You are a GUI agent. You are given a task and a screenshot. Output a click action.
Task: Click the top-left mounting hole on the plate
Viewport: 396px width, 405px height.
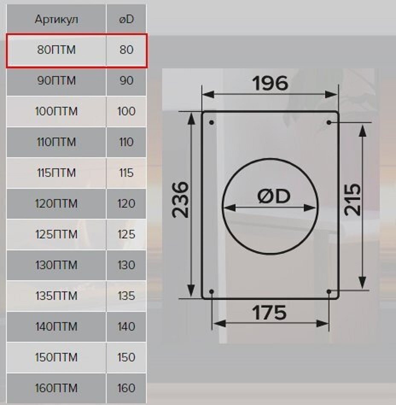tap(212, 123)
